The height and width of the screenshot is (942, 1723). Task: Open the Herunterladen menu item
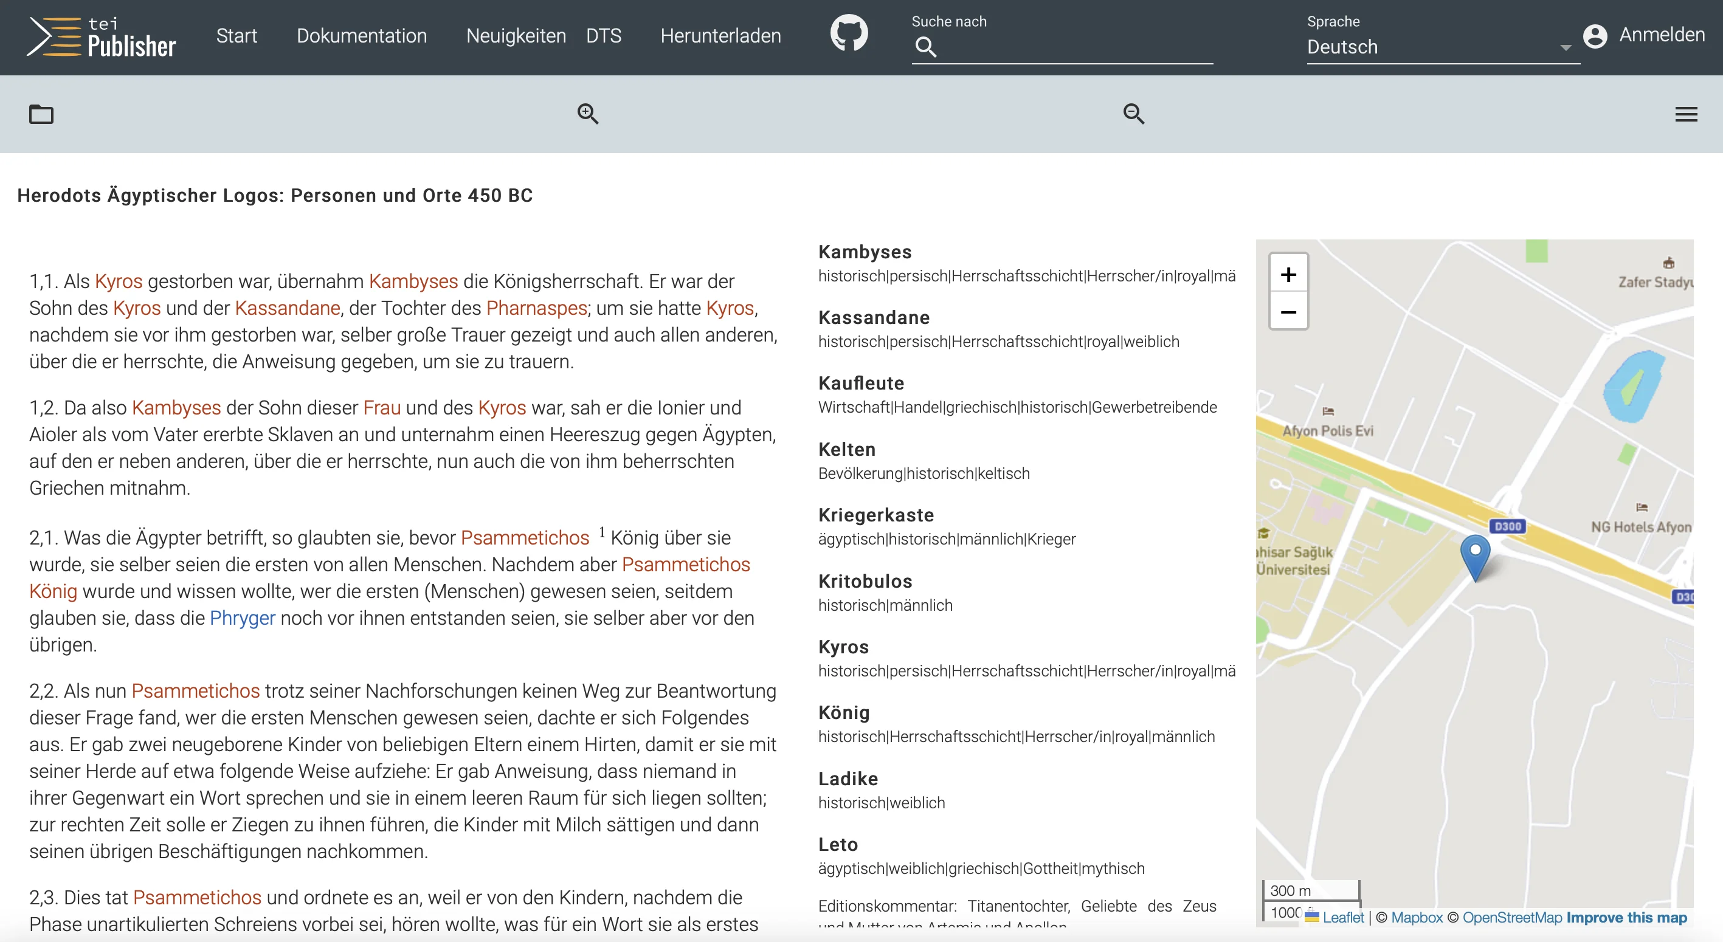720,35
